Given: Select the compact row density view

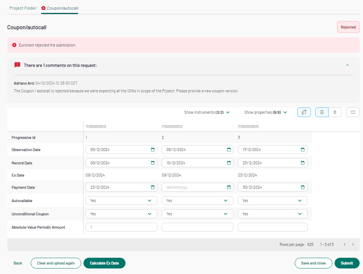Looking at the screenshot, I should pyautogui.click(x=335, y=112).
